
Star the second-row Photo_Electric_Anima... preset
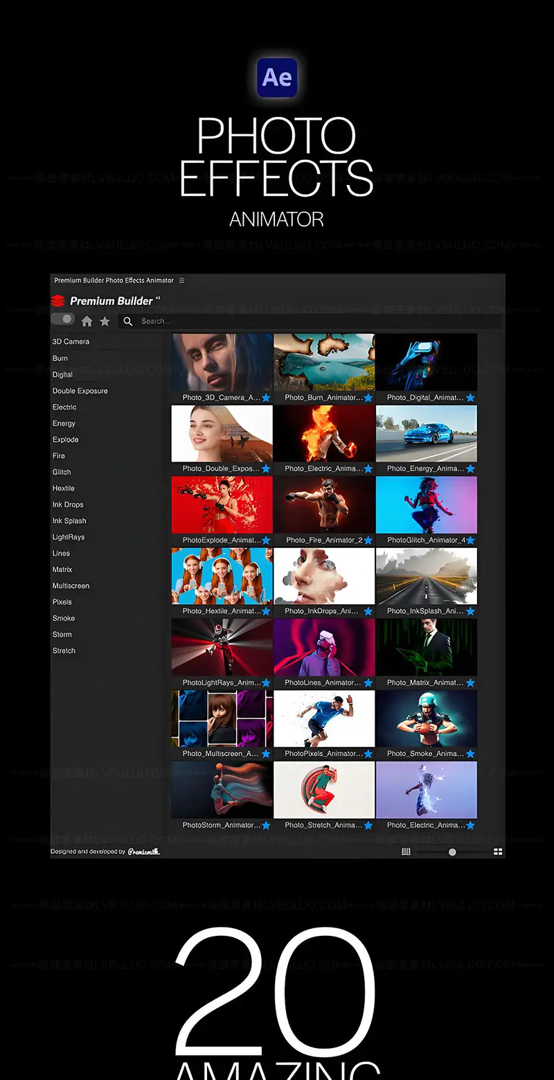tap(368, 469)
